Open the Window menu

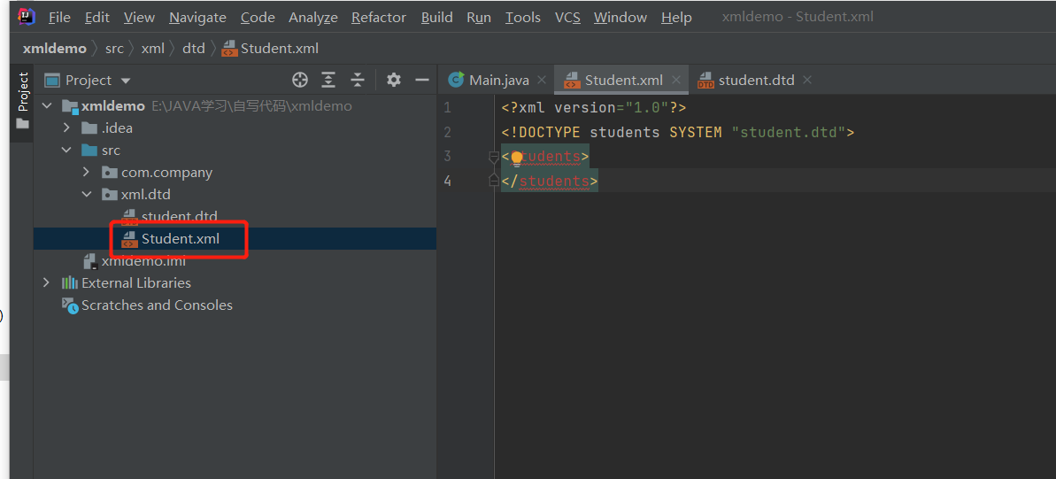620,18
